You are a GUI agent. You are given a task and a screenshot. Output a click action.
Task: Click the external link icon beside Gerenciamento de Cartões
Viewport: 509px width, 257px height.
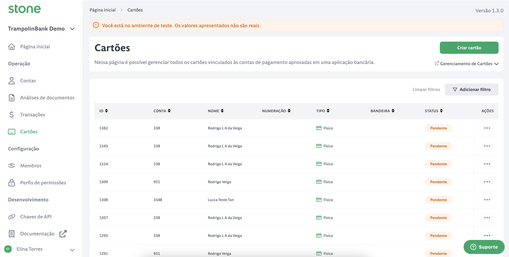coord(437,63)
